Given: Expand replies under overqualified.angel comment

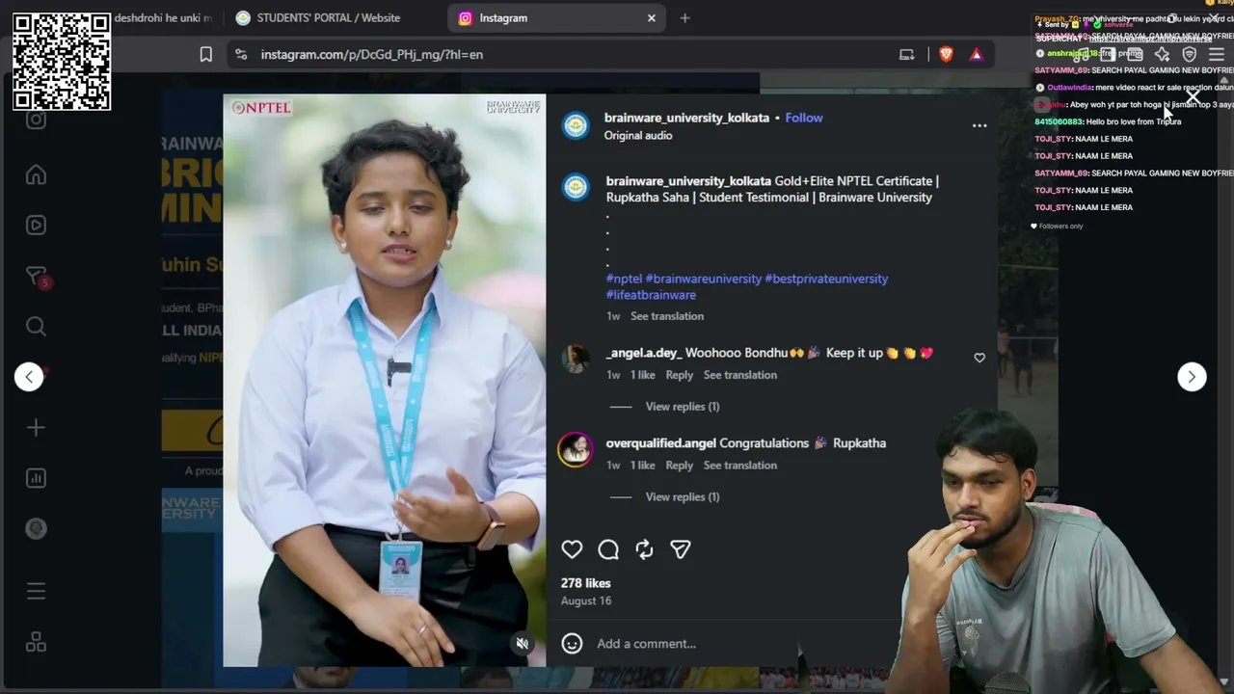Looking at the screenshot, I should click(683, 497).
